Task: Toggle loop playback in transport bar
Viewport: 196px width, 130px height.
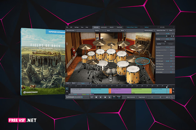Action: tap(92, 97)
